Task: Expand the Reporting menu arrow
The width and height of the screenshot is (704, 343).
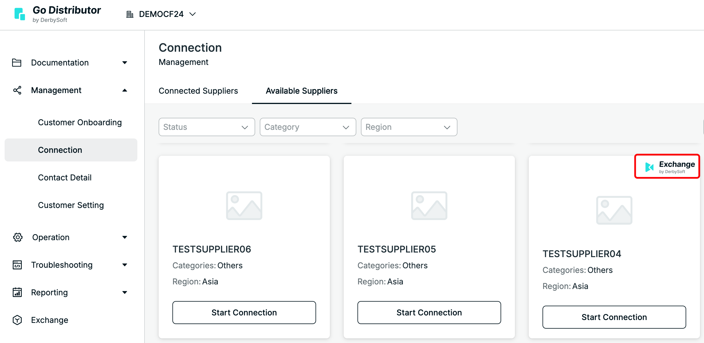Action: coord(125,292)
